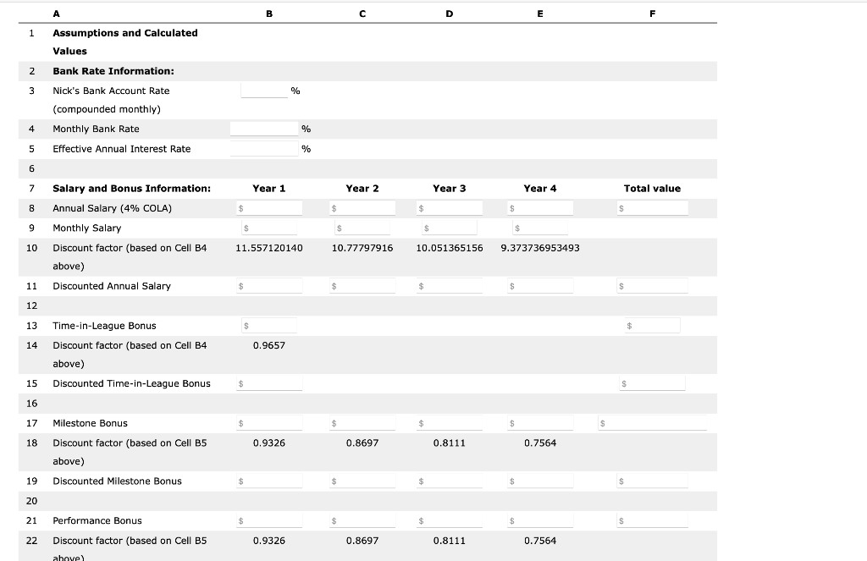
Task: Click the Year 3 column heading
Action: click(x=450, y=189)
